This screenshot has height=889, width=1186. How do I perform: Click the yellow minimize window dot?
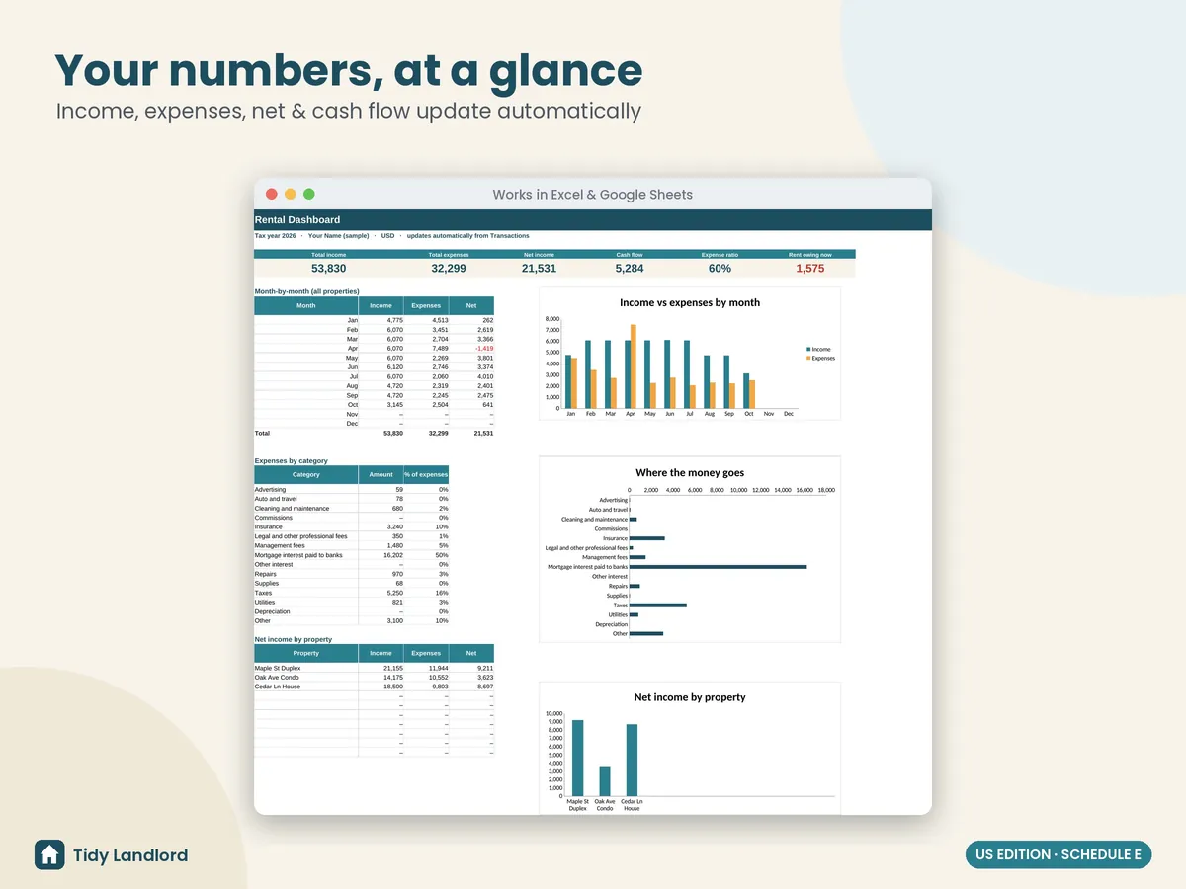tap(291, 195)
